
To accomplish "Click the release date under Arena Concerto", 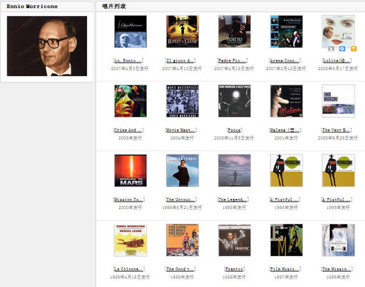I will tap(286, 68).
